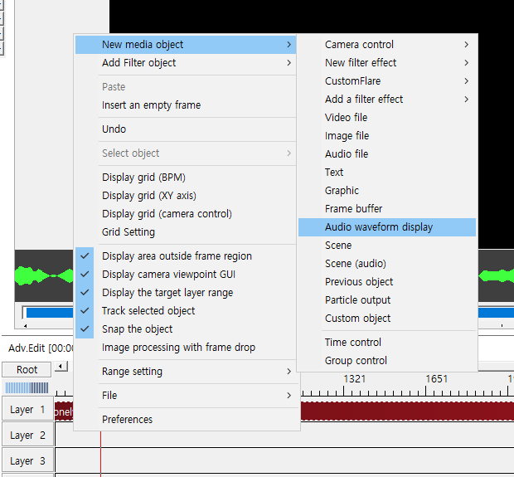Screen dimensions: 514x477
Task: Select Undo from the context menu
Action: point(186,129)
